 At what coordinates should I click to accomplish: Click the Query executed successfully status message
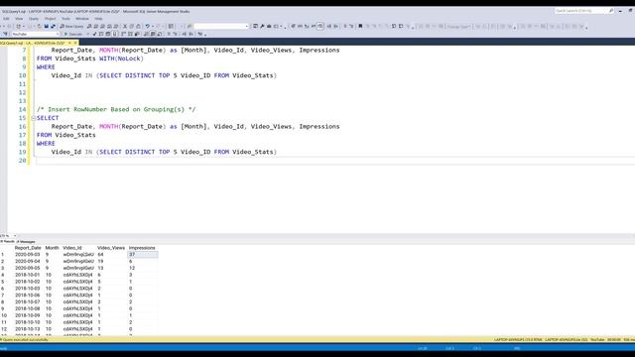pyautogui.click(x=25, y=339)
